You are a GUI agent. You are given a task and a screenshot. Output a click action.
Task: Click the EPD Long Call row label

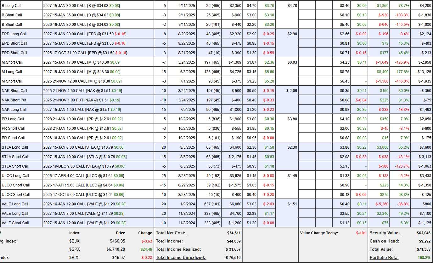pos(14,34)
